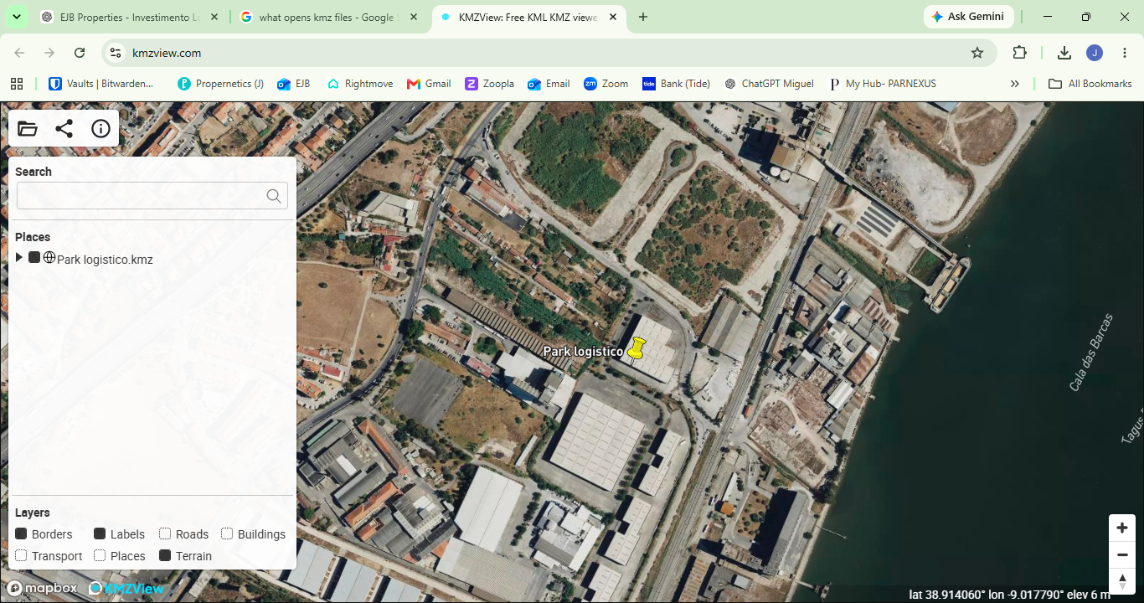Open Chrome Downloads icon

pyautogui.click(x=1064, y=53)
